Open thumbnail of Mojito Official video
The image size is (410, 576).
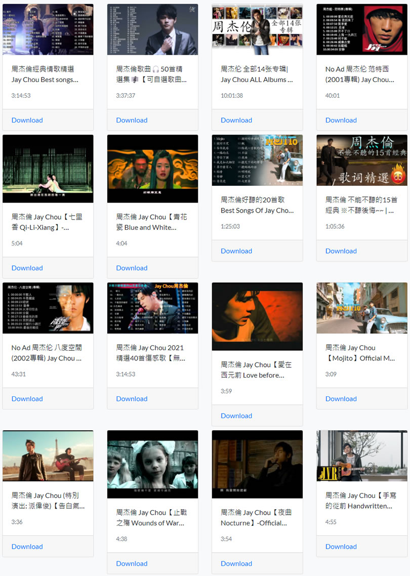click(x=362, y=308)
